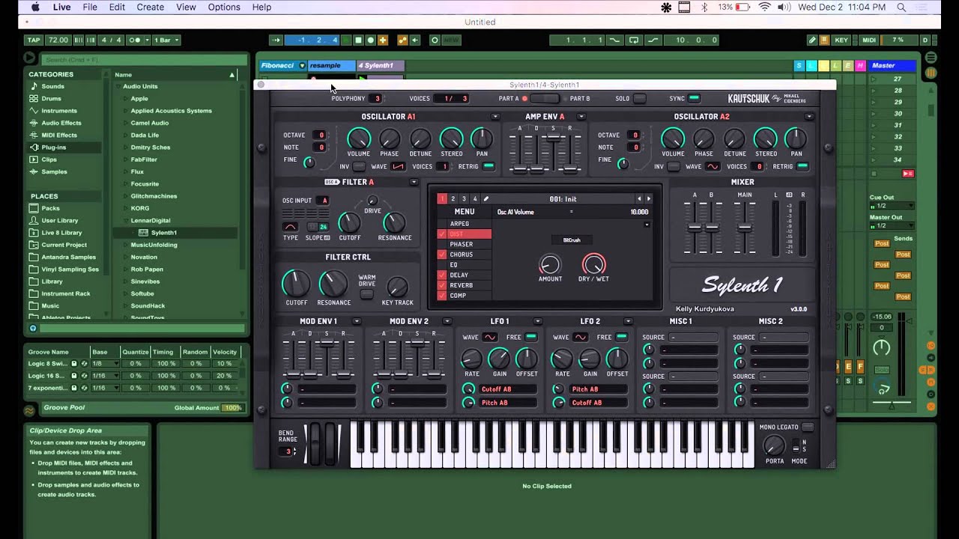Click the TAP tempo button
This screenshot has height=539, width=959.
34,40
